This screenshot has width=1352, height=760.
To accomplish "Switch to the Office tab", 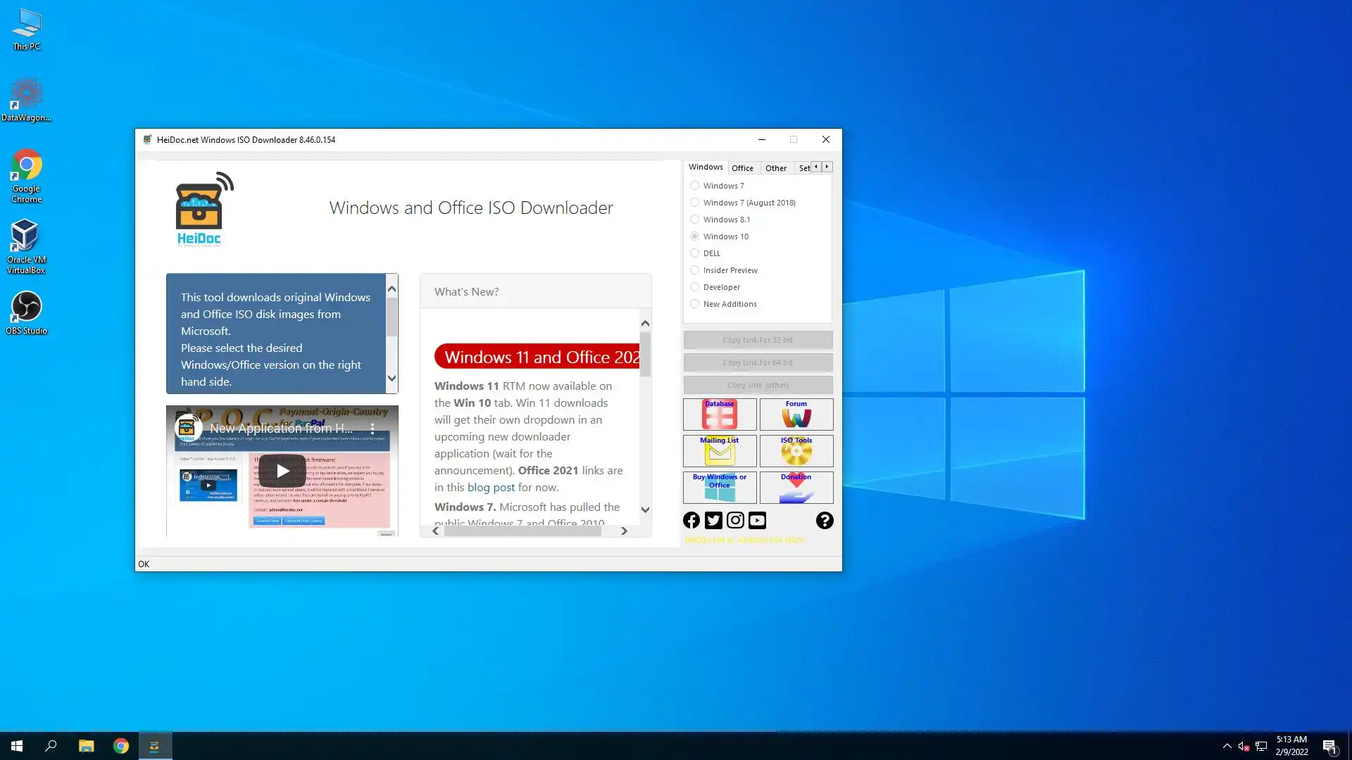I will [x=742, y=168].
